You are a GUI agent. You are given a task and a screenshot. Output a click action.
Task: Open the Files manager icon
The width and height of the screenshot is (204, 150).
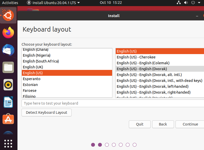coord(8,68)
